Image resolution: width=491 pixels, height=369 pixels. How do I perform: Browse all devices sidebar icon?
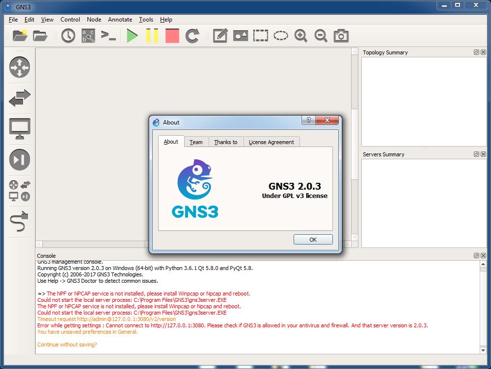20,191
